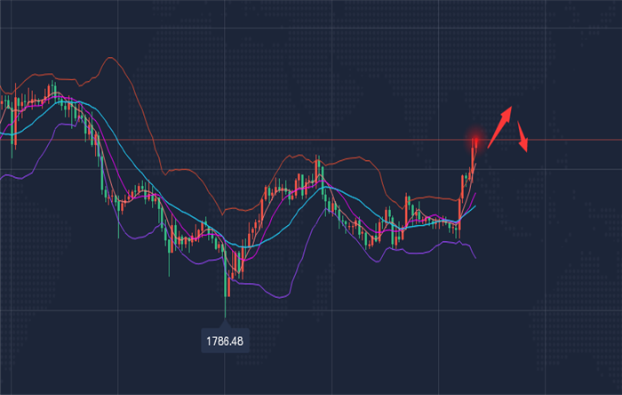
Task: Click the 1786.48 low price label
Action: [x=225, y=341]
